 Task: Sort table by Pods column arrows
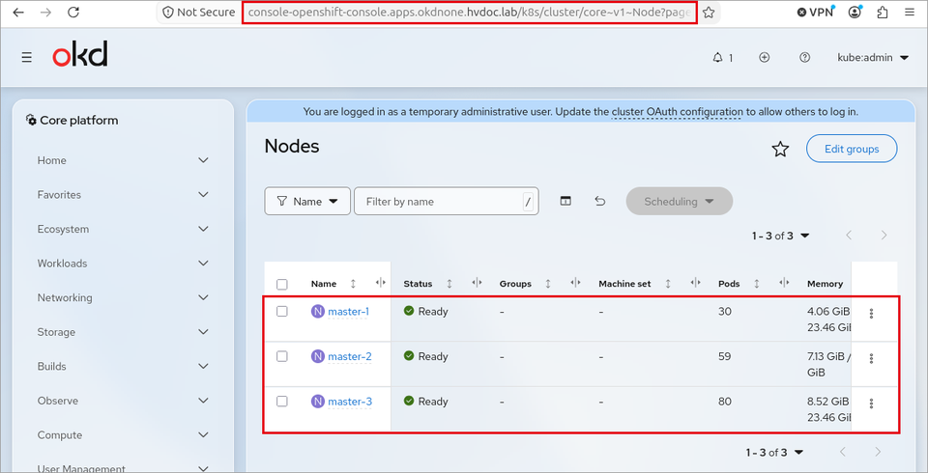click(x=757, y=284)
